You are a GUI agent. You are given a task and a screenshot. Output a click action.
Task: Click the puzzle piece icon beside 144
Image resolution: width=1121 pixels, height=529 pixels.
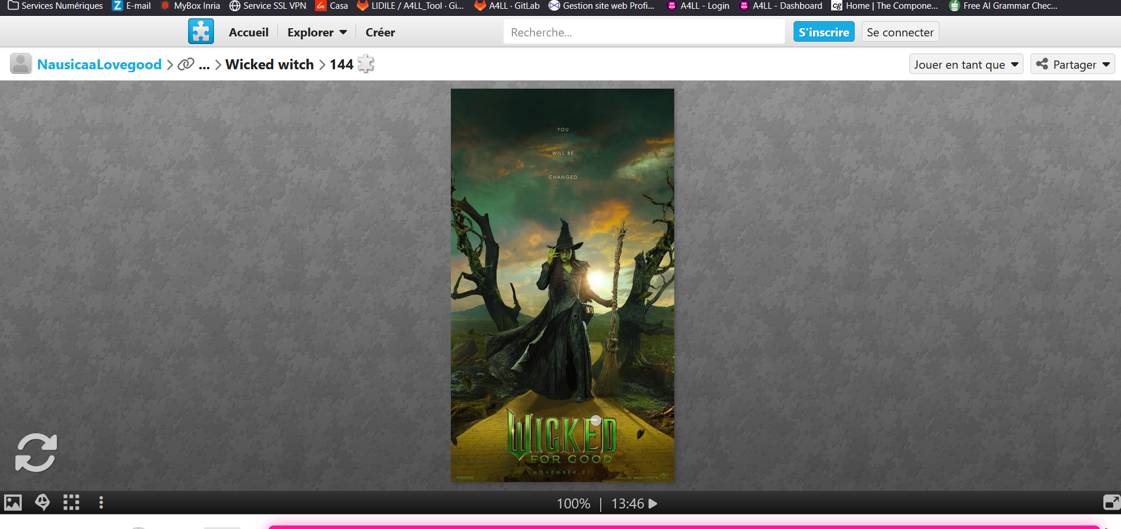tap(366, 64)
